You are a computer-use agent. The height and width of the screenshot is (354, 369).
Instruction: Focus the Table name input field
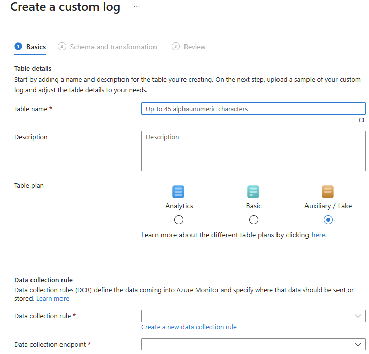[253, 109]
